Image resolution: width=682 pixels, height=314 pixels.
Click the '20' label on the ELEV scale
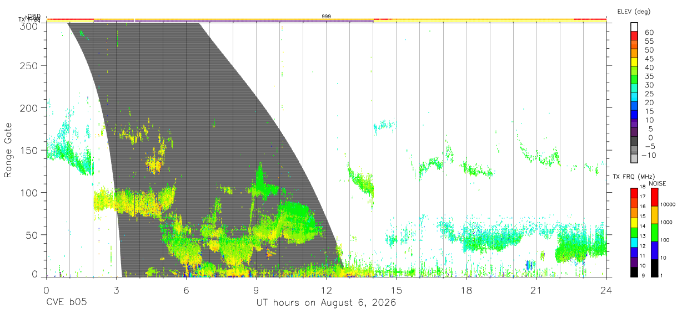(x=649, y=102)
